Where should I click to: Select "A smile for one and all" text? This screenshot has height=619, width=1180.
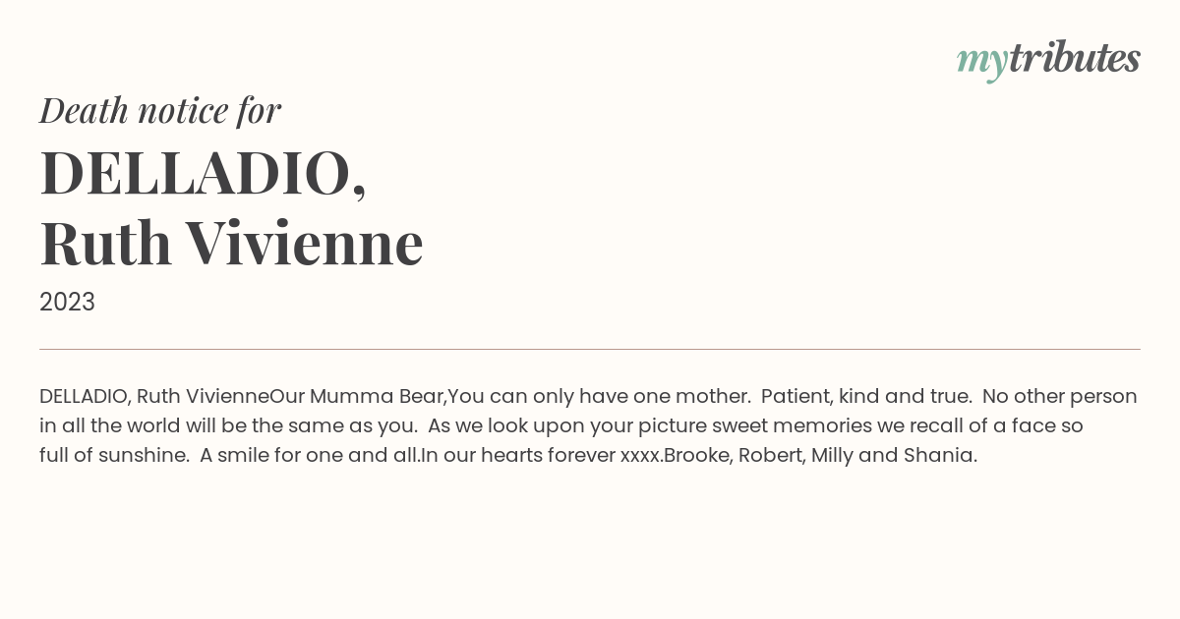(x=308, y=456)
